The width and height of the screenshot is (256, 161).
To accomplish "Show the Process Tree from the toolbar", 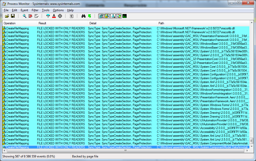I will pyautogui.click(x=72, y=16).
